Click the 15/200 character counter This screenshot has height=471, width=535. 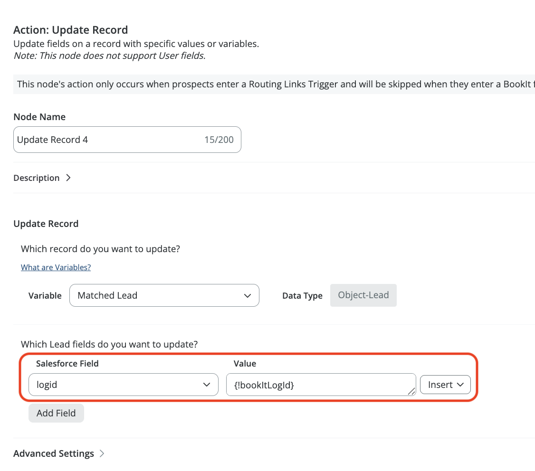click(219, 140)
